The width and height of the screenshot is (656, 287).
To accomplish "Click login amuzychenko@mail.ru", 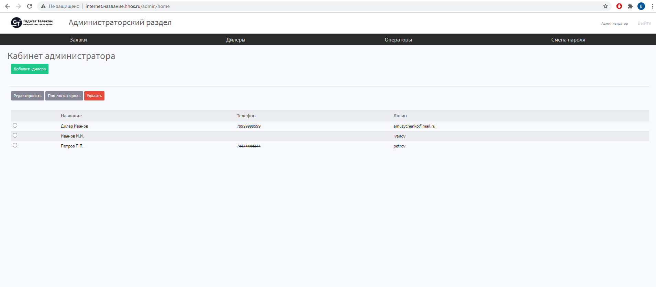I will coord(414,126).
